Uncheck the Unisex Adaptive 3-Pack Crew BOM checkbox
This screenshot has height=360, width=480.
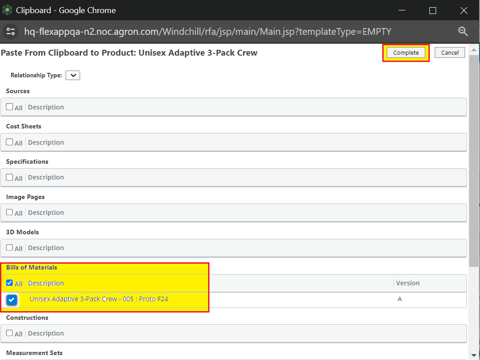12,300
